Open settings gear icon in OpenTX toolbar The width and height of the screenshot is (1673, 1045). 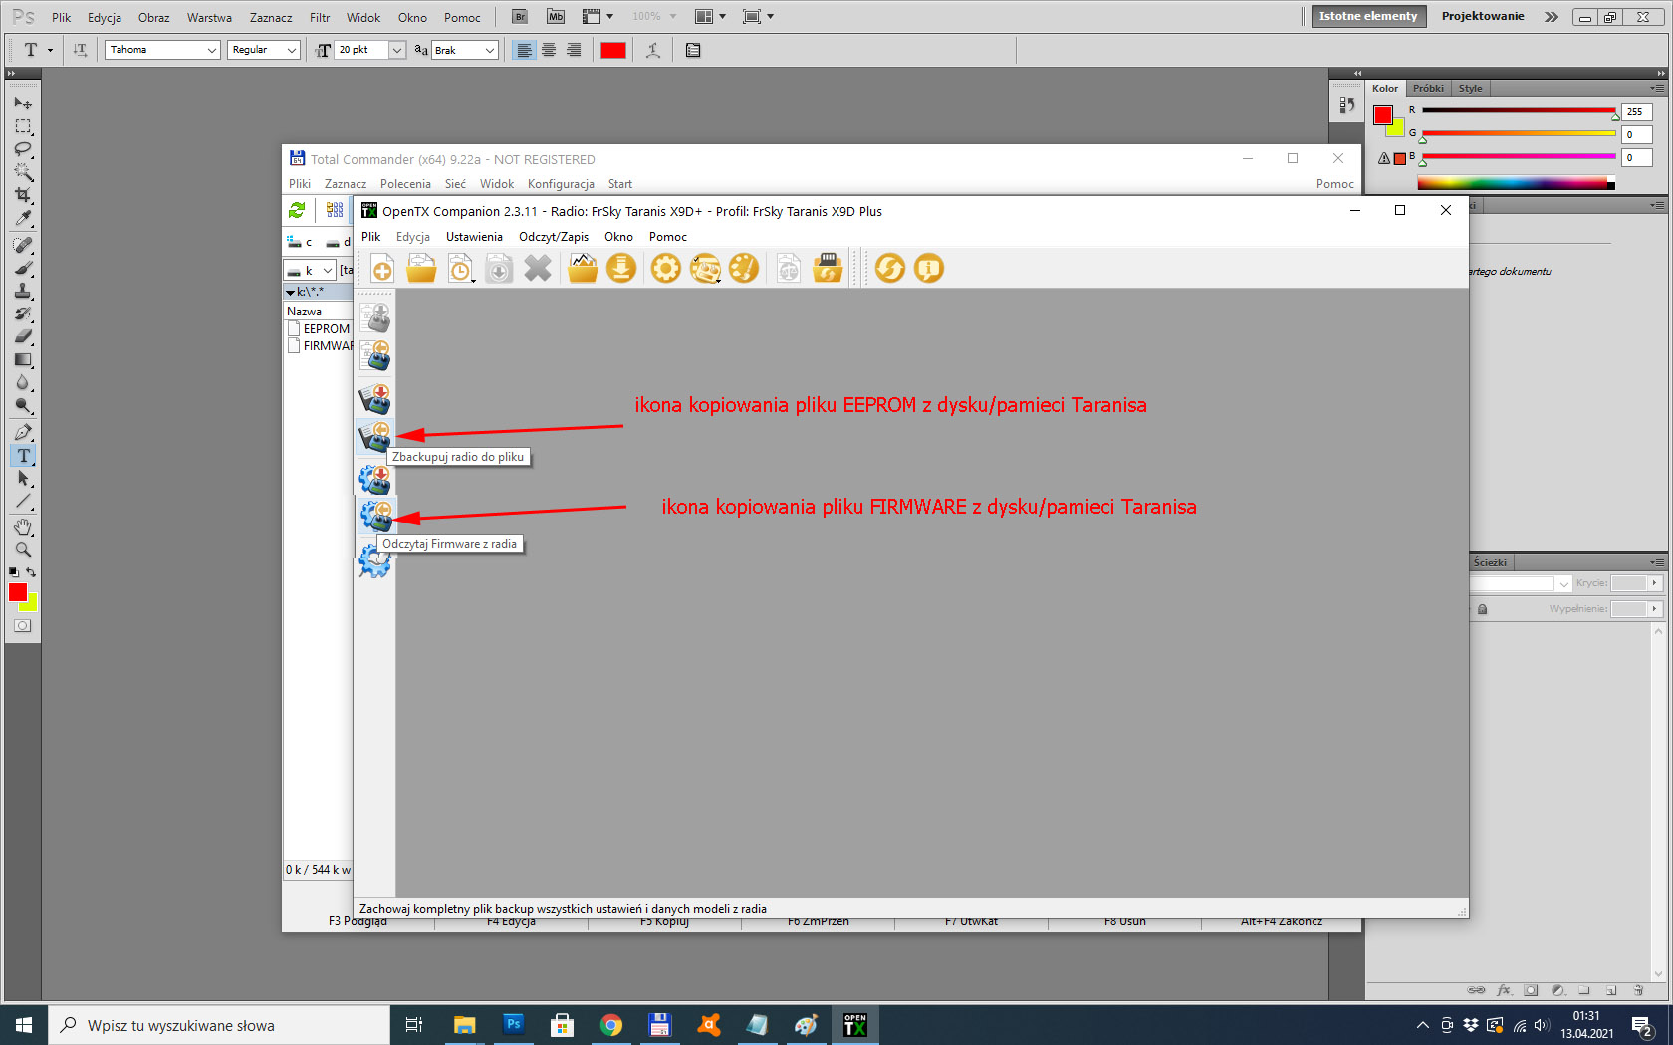[x=666, y=269]
